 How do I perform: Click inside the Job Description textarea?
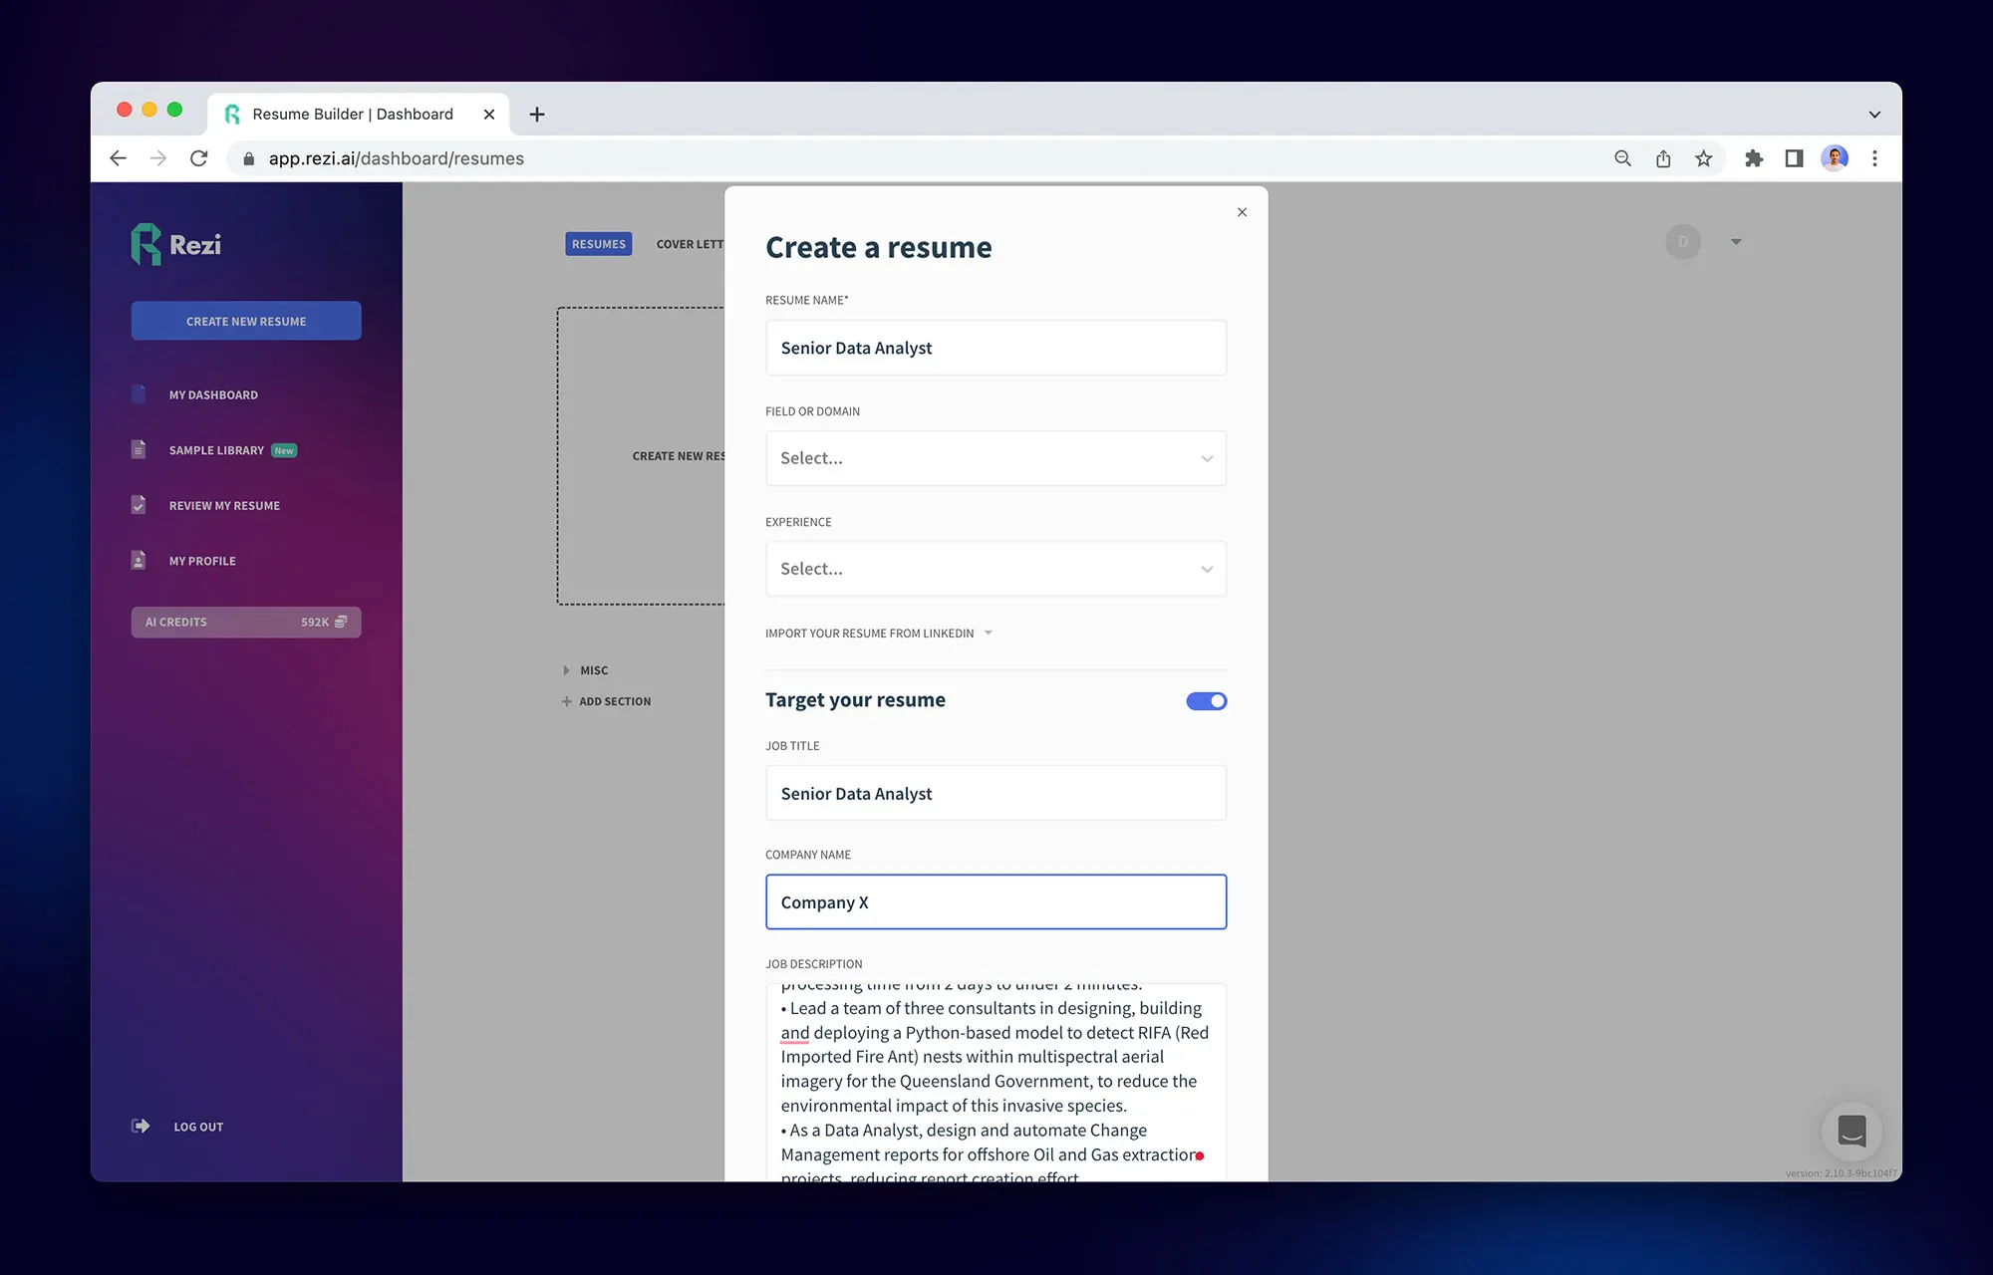point(996,1082)
